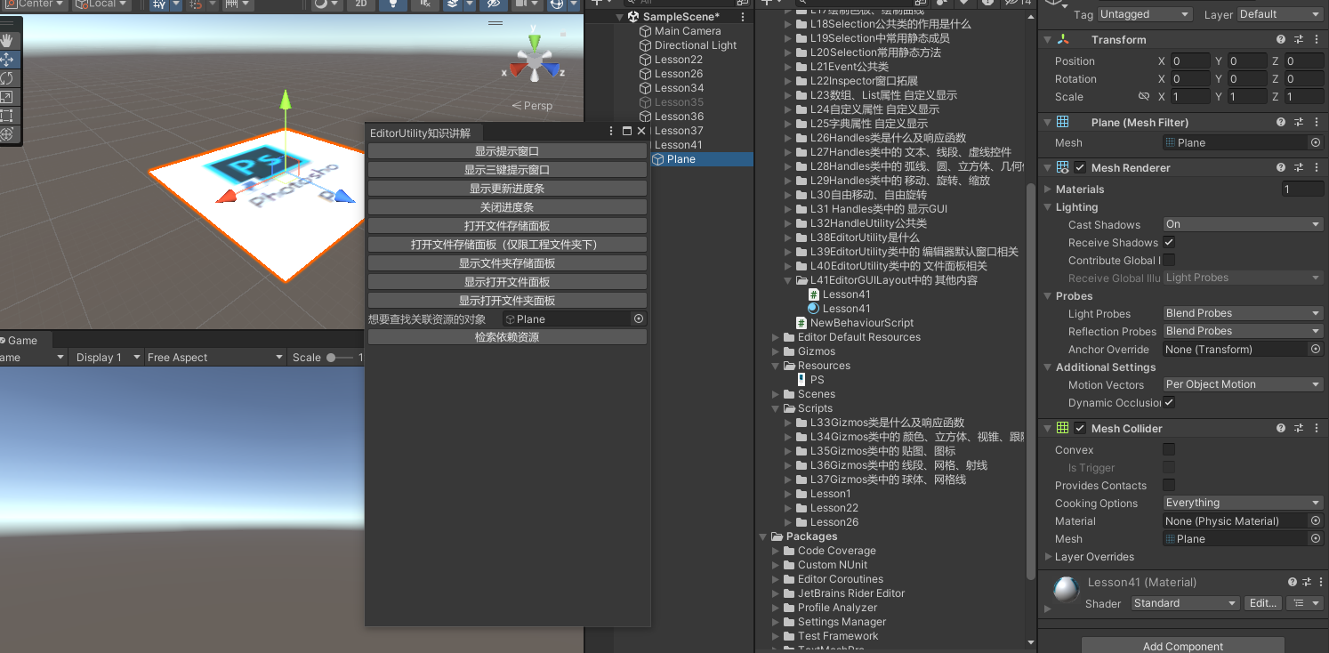Screen dimensions: 1329x653
Task: Open Transform component help icon
Action: 1281,40
